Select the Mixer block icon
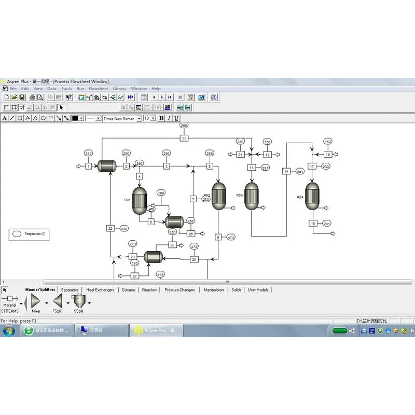The height and width of the screenshot is (415, 415). [36, 301]
